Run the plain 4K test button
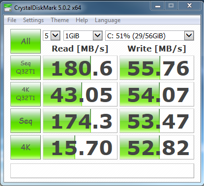 (x=26, y=147)
